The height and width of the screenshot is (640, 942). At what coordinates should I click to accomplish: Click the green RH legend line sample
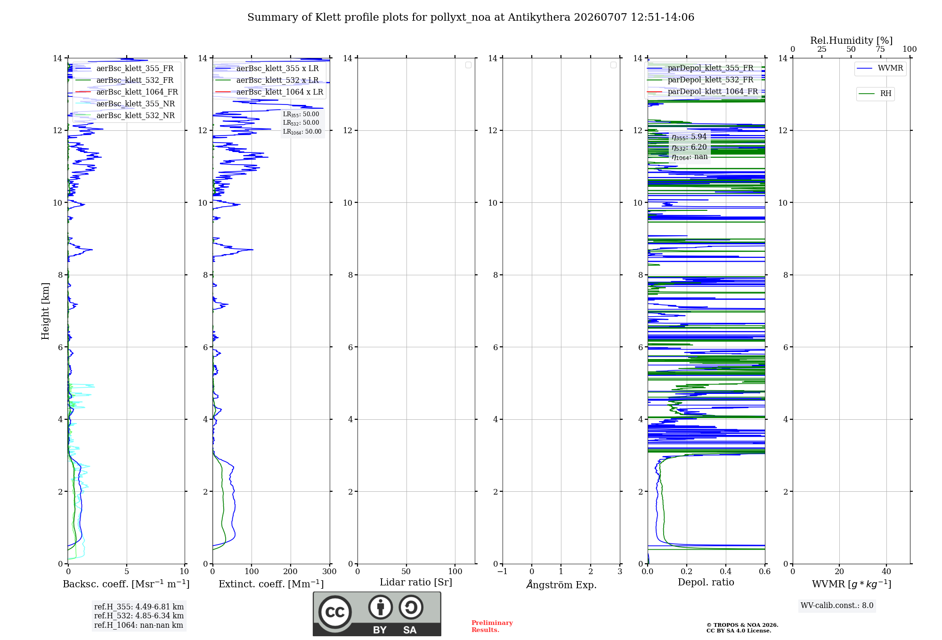click(867, 94)
